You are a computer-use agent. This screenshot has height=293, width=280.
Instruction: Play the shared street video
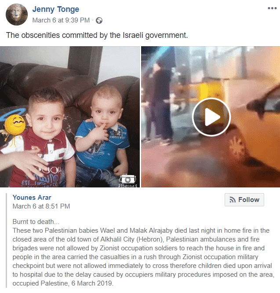(x=211, y=117)
